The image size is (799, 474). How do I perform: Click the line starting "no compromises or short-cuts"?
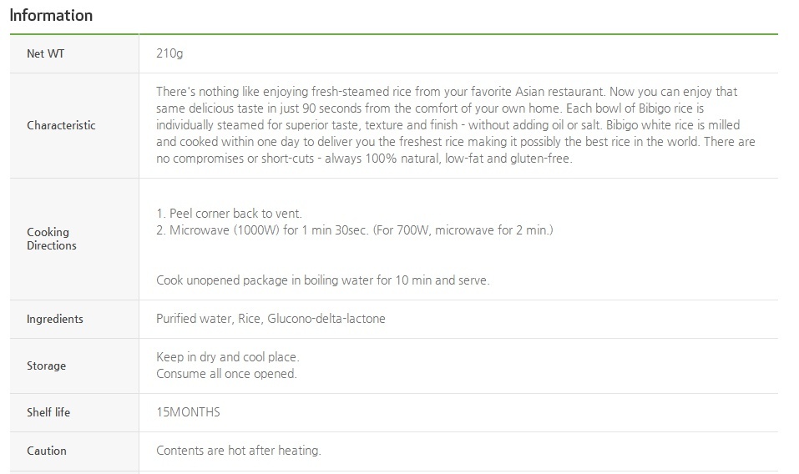click(x=364, y=159)
